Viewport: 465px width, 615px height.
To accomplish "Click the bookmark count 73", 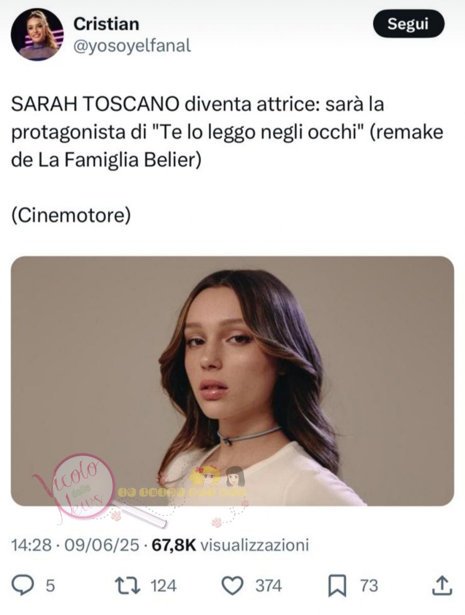I will [369, 585].
